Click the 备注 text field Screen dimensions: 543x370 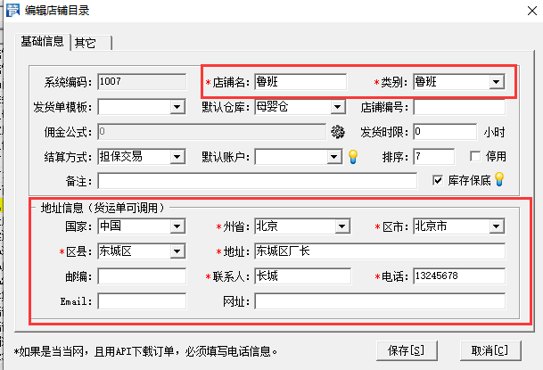(x=258, y=181)
